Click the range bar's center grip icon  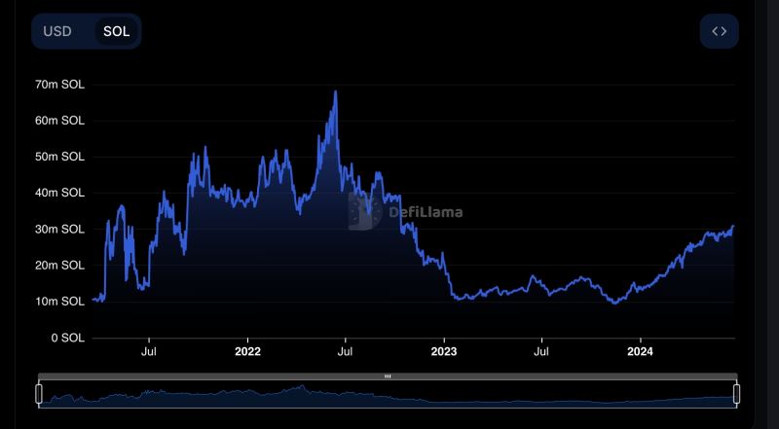point(388,376)
